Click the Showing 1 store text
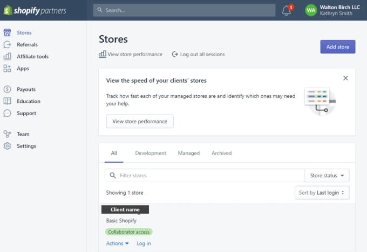The width and height of the screenshot is (367, 252). pos(125,193)
